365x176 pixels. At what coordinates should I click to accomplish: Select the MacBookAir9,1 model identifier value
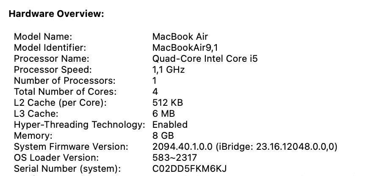tap(186, 48)
